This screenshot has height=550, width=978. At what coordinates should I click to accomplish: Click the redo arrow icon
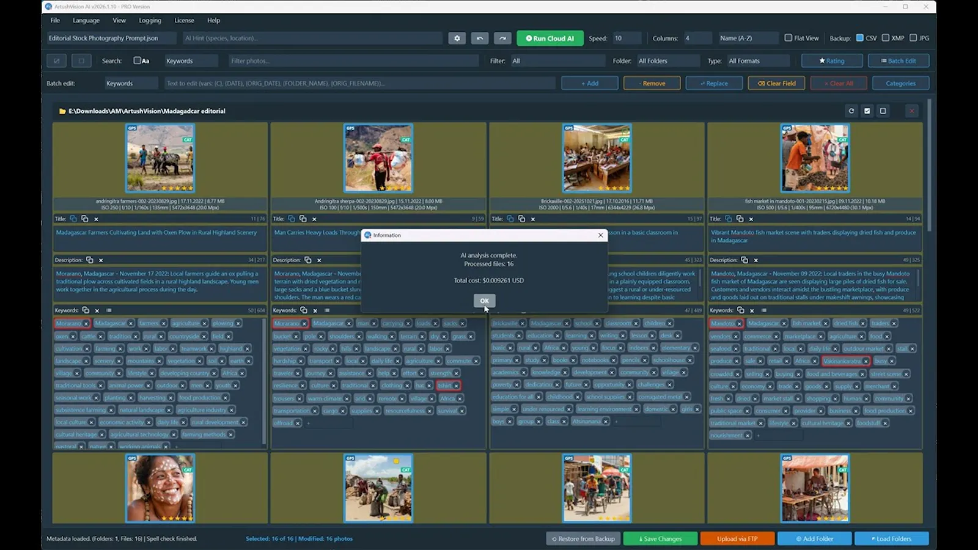tap(502, 38)
